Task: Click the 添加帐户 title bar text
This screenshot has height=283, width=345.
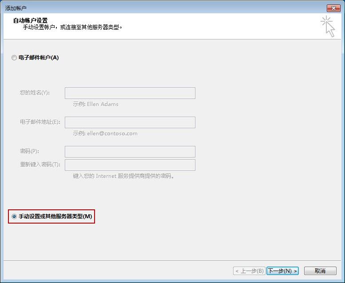Action: (x=16, y=8)
